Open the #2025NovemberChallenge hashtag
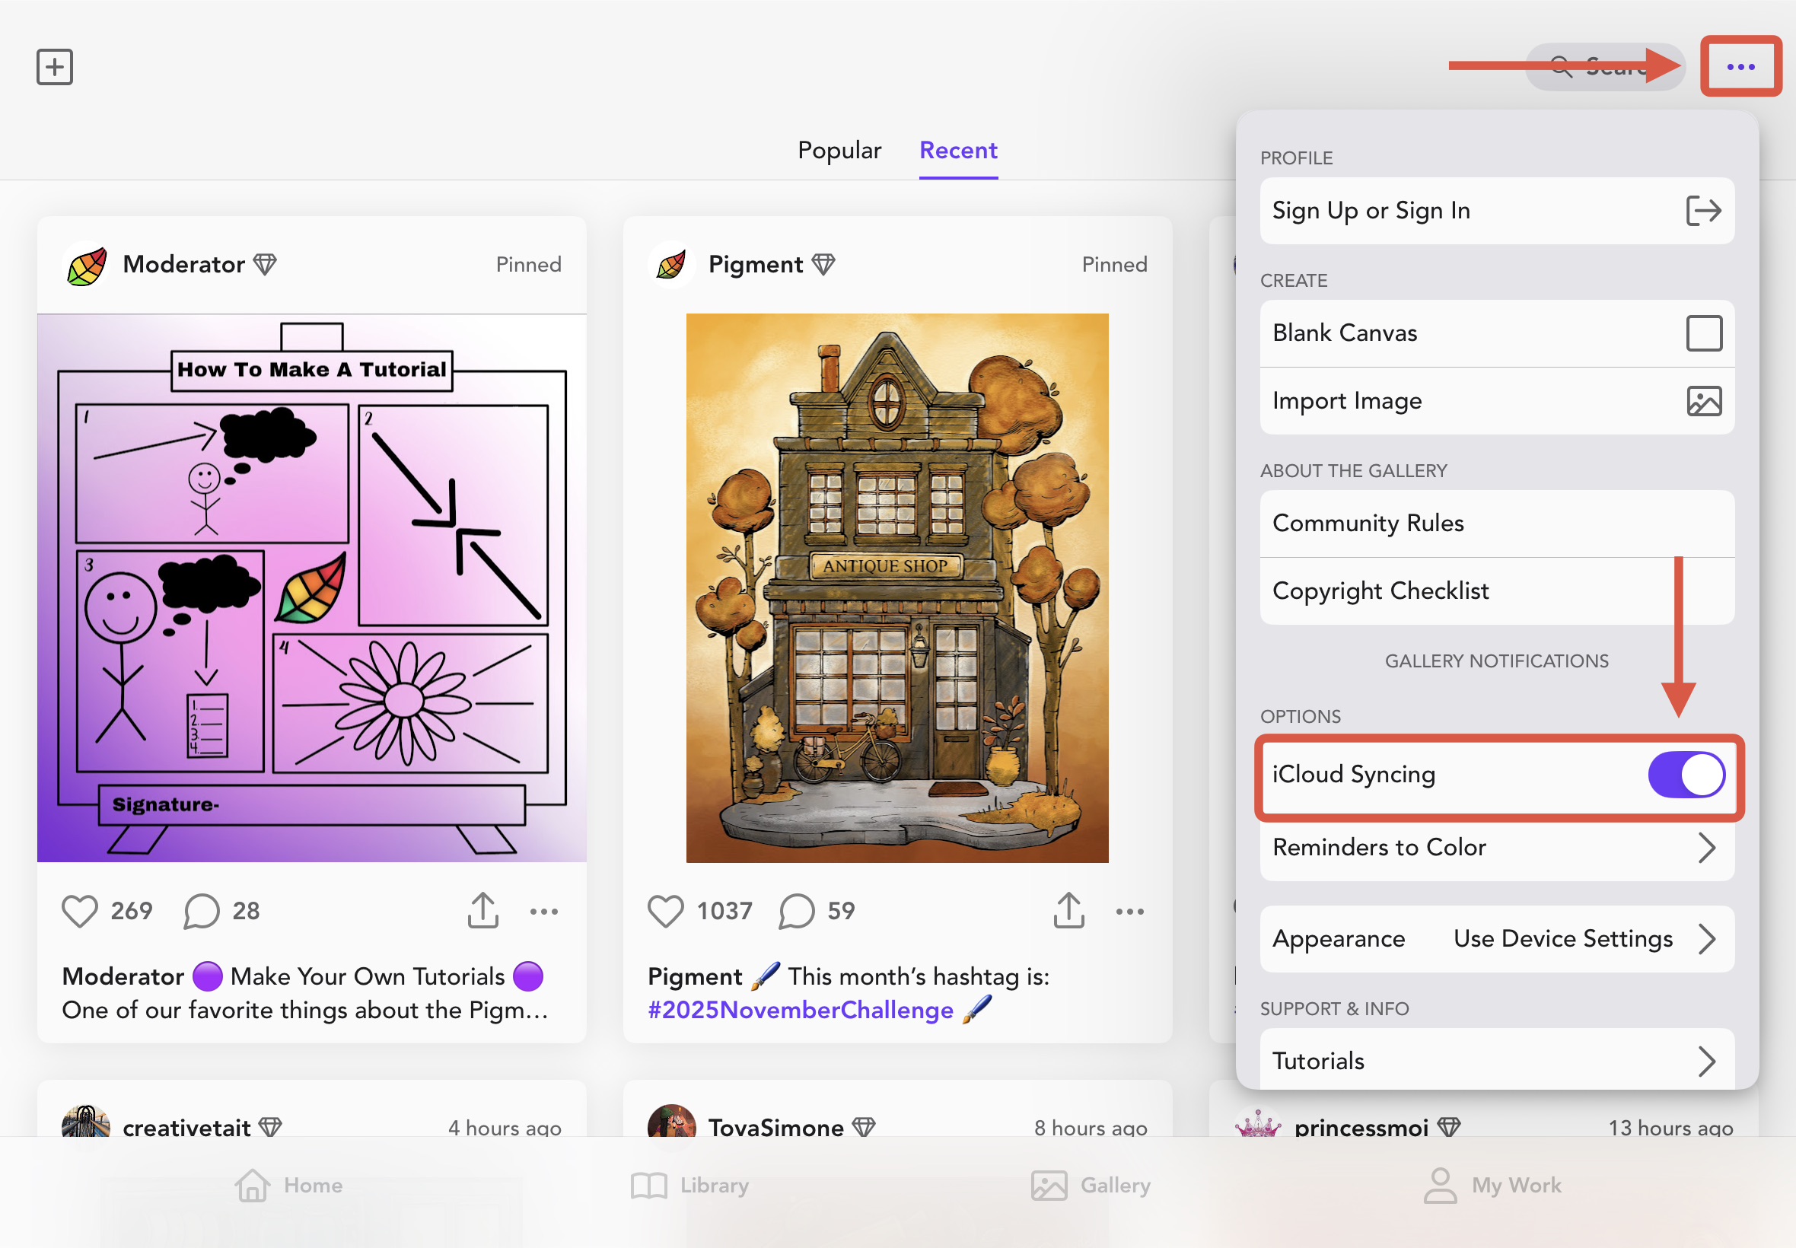 (800, 1011)
